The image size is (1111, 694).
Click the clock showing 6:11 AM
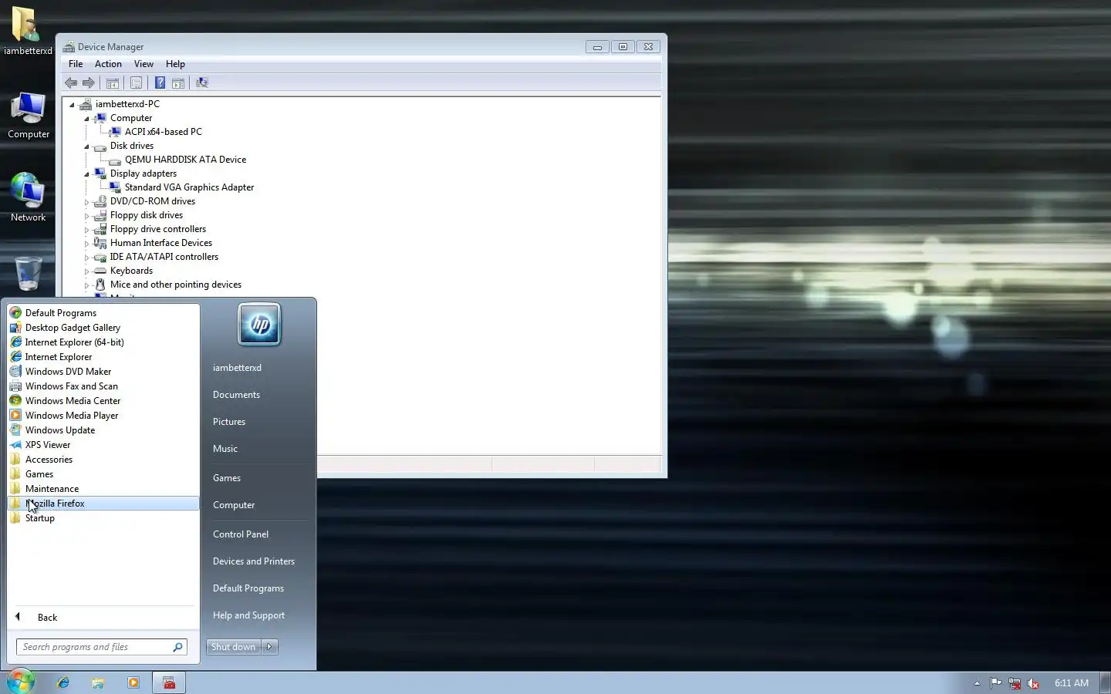[1072, 682]
